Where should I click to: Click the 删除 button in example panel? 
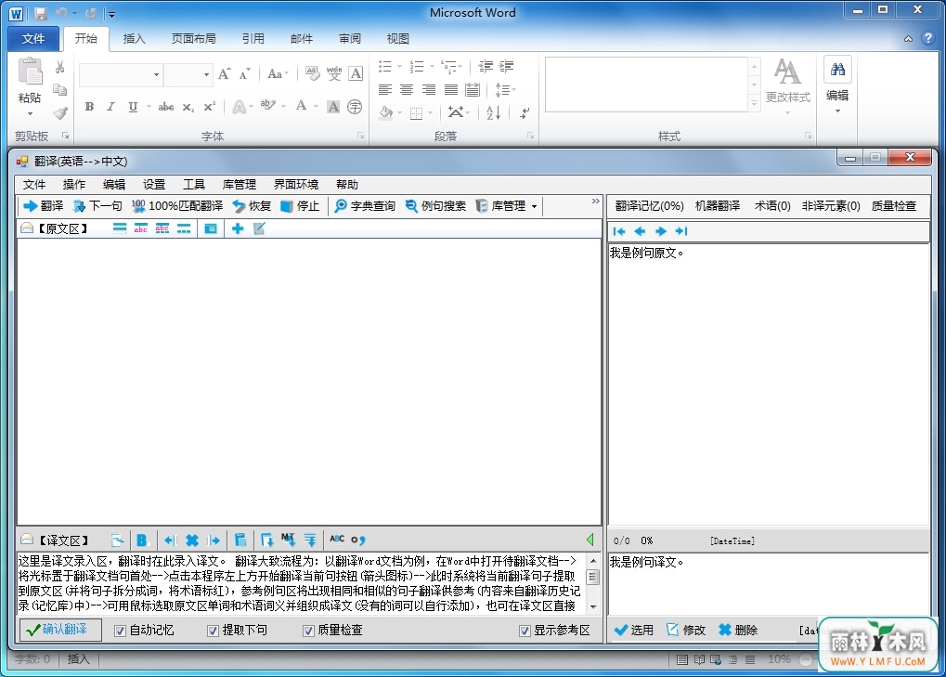(x=738, y=630)
